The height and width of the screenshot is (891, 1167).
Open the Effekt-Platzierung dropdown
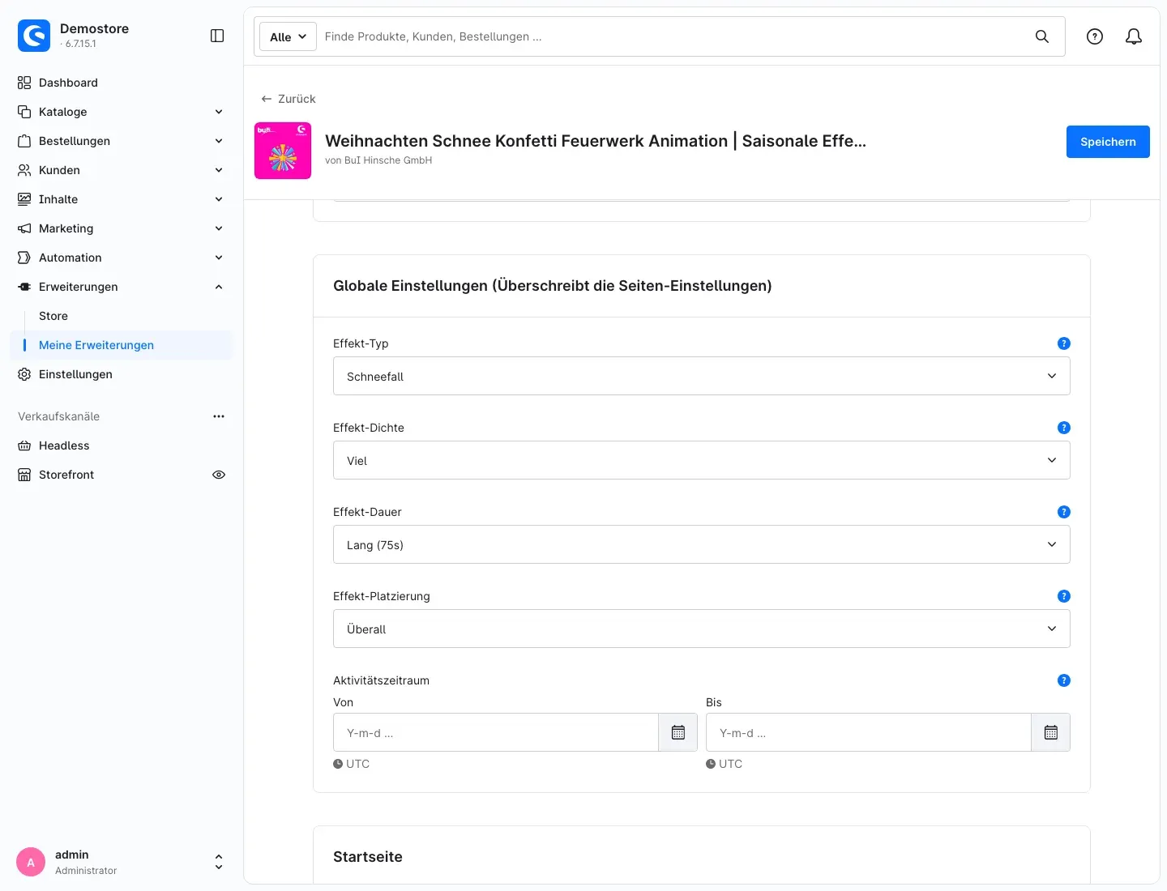[702, 629]
